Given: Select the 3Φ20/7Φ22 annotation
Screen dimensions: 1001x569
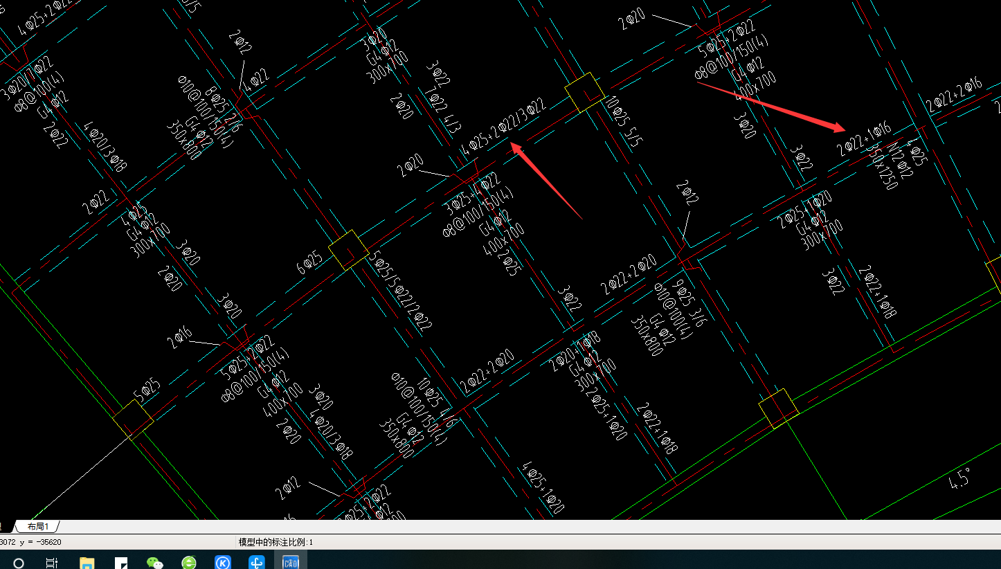Looking at the screenshot, I should tap(26, 79).
